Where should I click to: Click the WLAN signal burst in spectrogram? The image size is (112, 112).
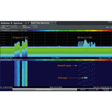86,78
